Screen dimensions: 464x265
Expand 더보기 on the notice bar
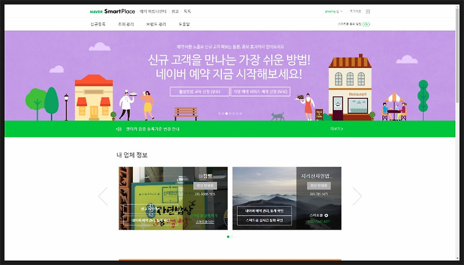[x=337, y=129]
